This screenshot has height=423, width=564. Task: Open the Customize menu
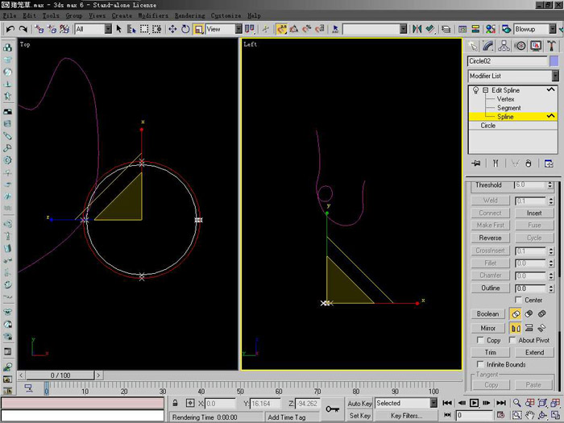(x=226, y=15)
